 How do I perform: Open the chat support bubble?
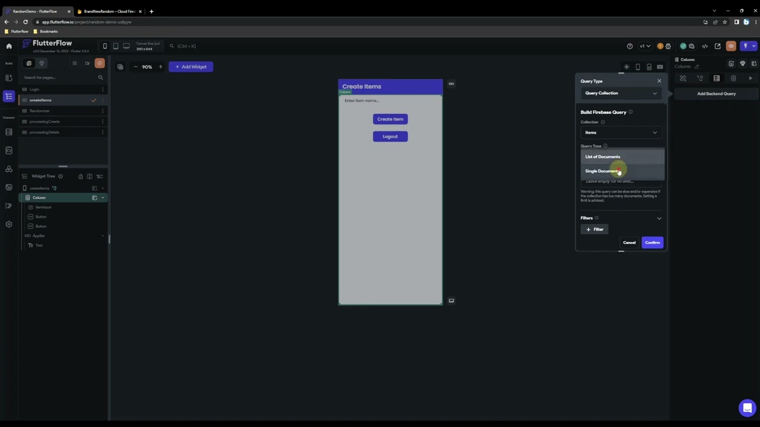coord(747,408)
